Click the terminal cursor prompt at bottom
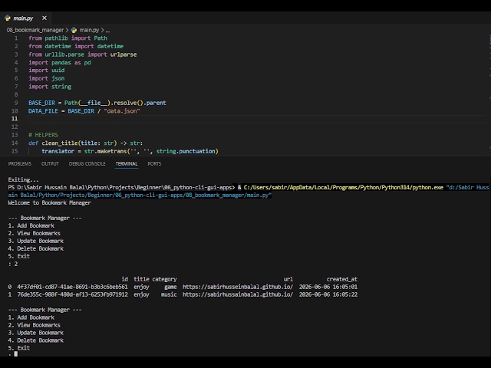This screenshot has height=368, width=491. point(15,354)
